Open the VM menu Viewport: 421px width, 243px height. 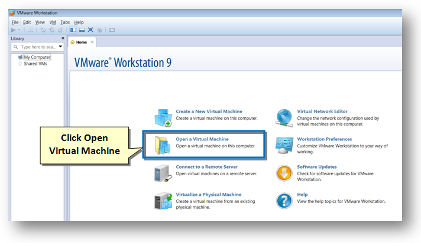click(x=53, y=22)
